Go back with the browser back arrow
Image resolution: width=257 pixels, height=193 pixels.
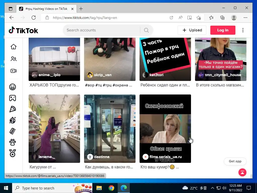pyautogui.click(x=12, y=18)
